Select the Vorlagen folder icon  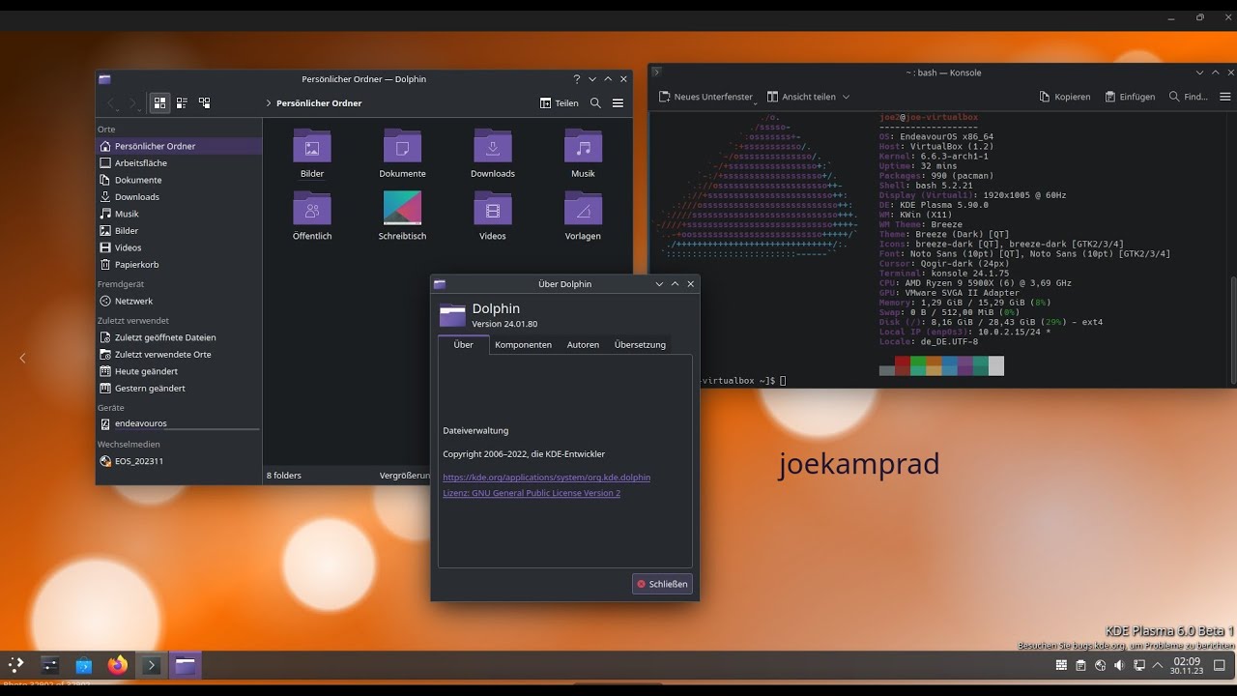(x=583, y=209)
